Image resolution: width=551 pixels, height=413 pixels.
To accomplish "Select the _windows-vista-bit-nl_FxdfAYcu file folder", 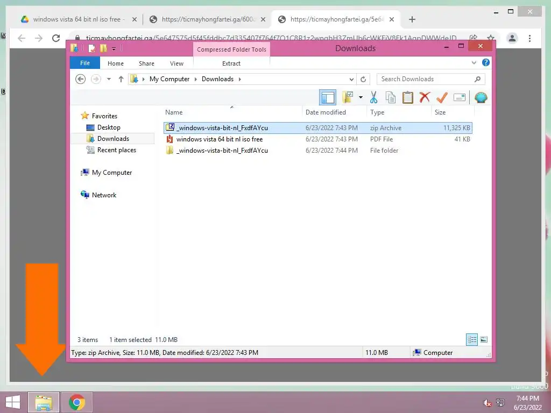I will pyautogui.click(x=318, y=151).
